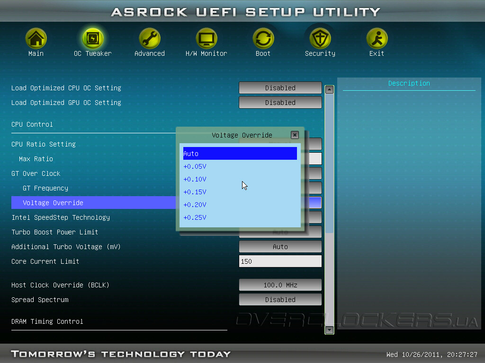The width and height of the screenshot is (485, 363).
Task: Choose +0.10V voltage option
Action: [240, 179]
